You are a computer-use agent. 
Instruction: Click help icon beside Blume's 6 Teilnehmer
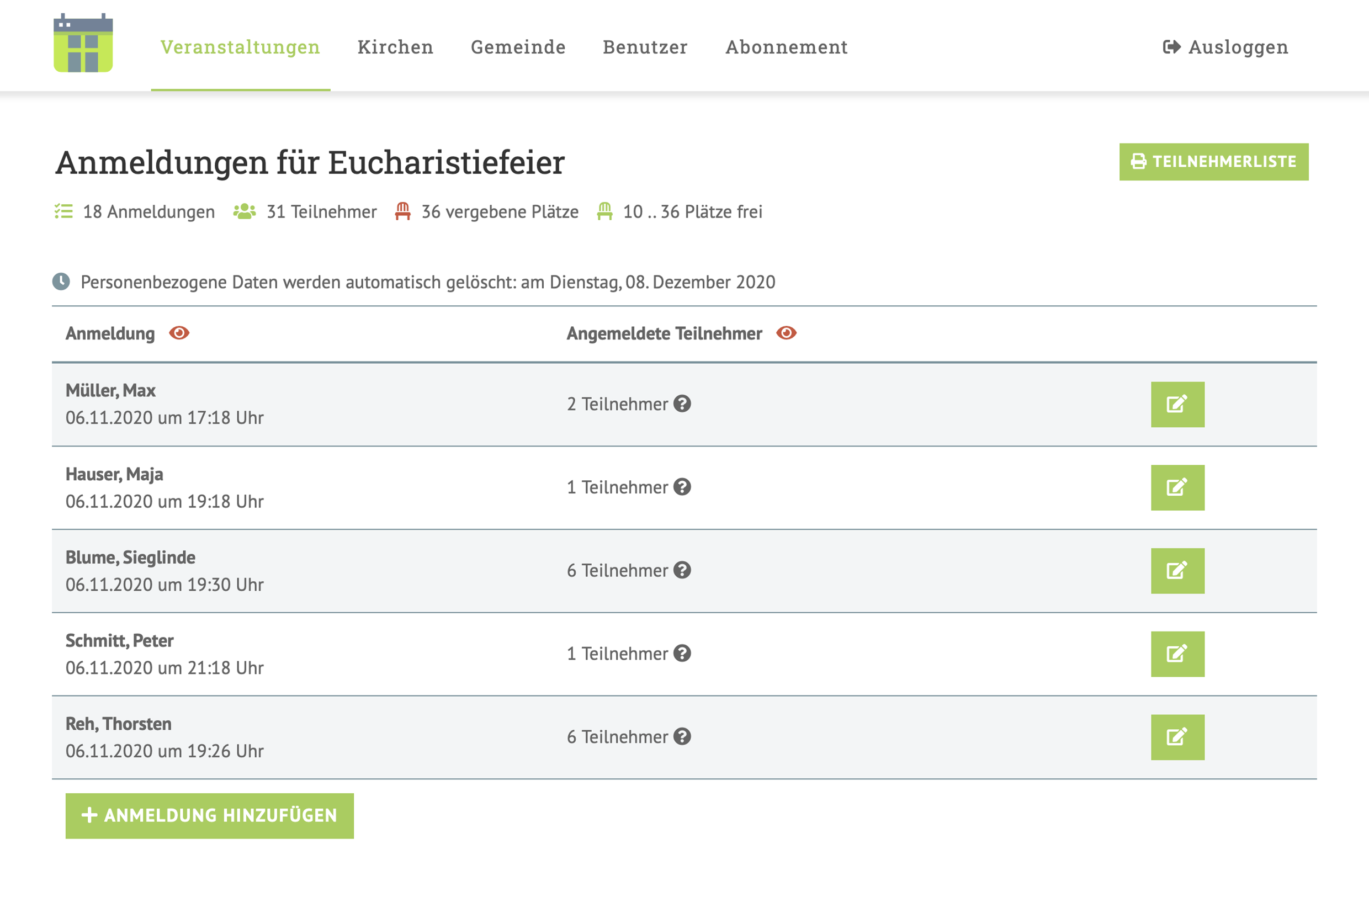click(x=682, y=570)
